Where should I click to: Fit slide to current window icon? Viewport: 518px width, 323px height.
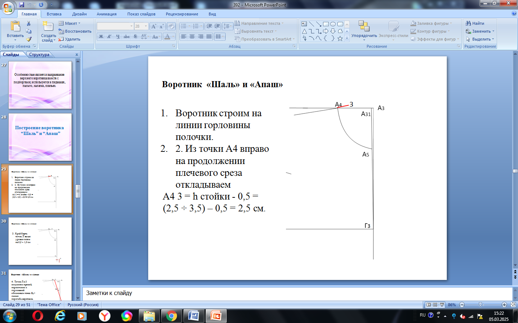point(513,305)
